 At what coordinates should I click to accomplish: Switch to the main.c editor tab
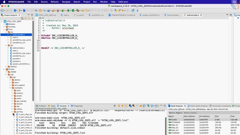point(65,15)
